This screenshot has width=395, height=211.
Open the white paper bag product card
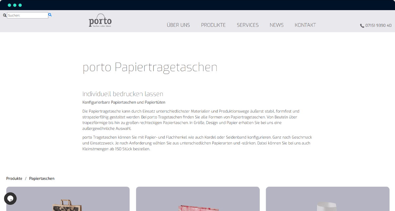(328, 199)
